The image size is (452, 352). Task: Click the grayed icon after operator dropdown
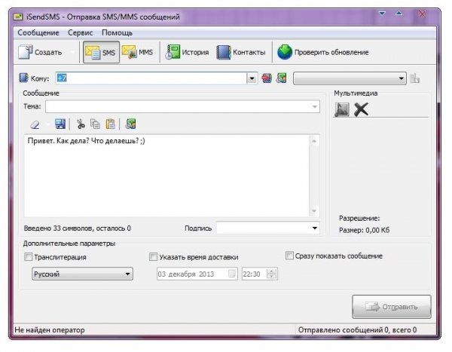[414, 78]
